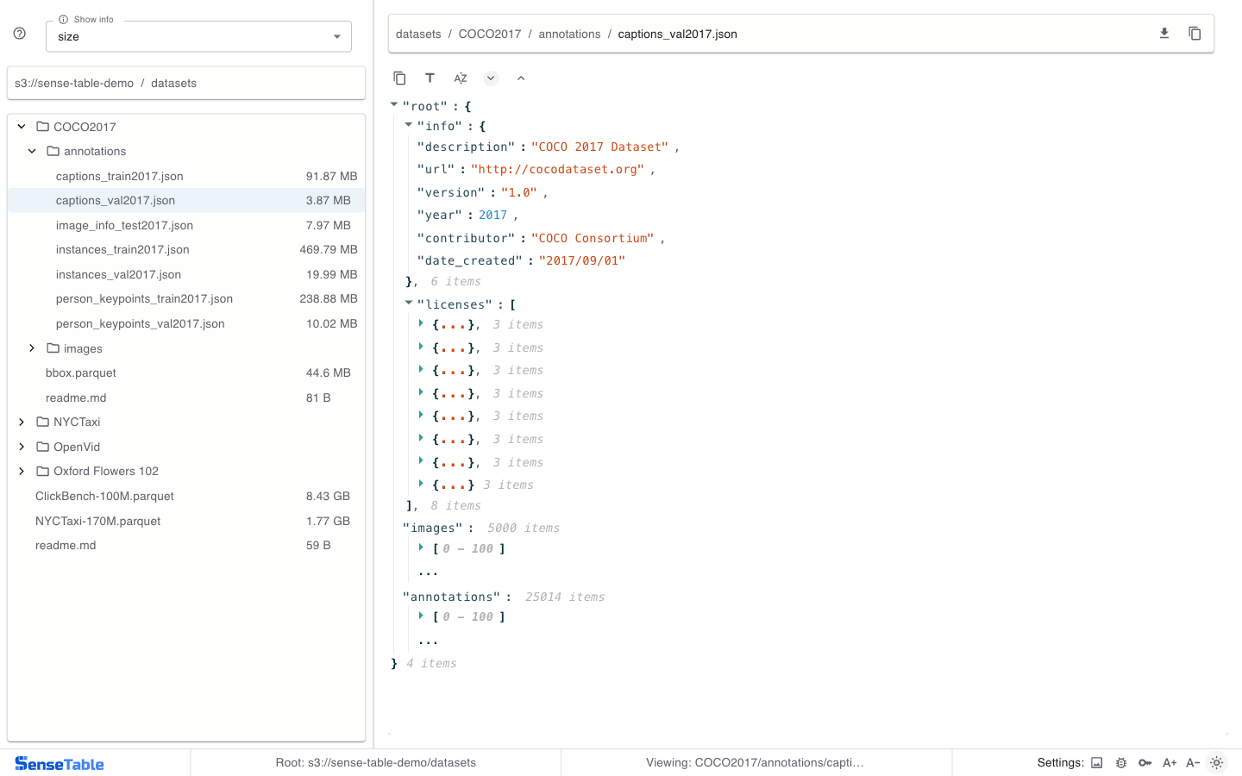Click the expand all chevron-down button
1242x776 pixels.
coord(491,78)
